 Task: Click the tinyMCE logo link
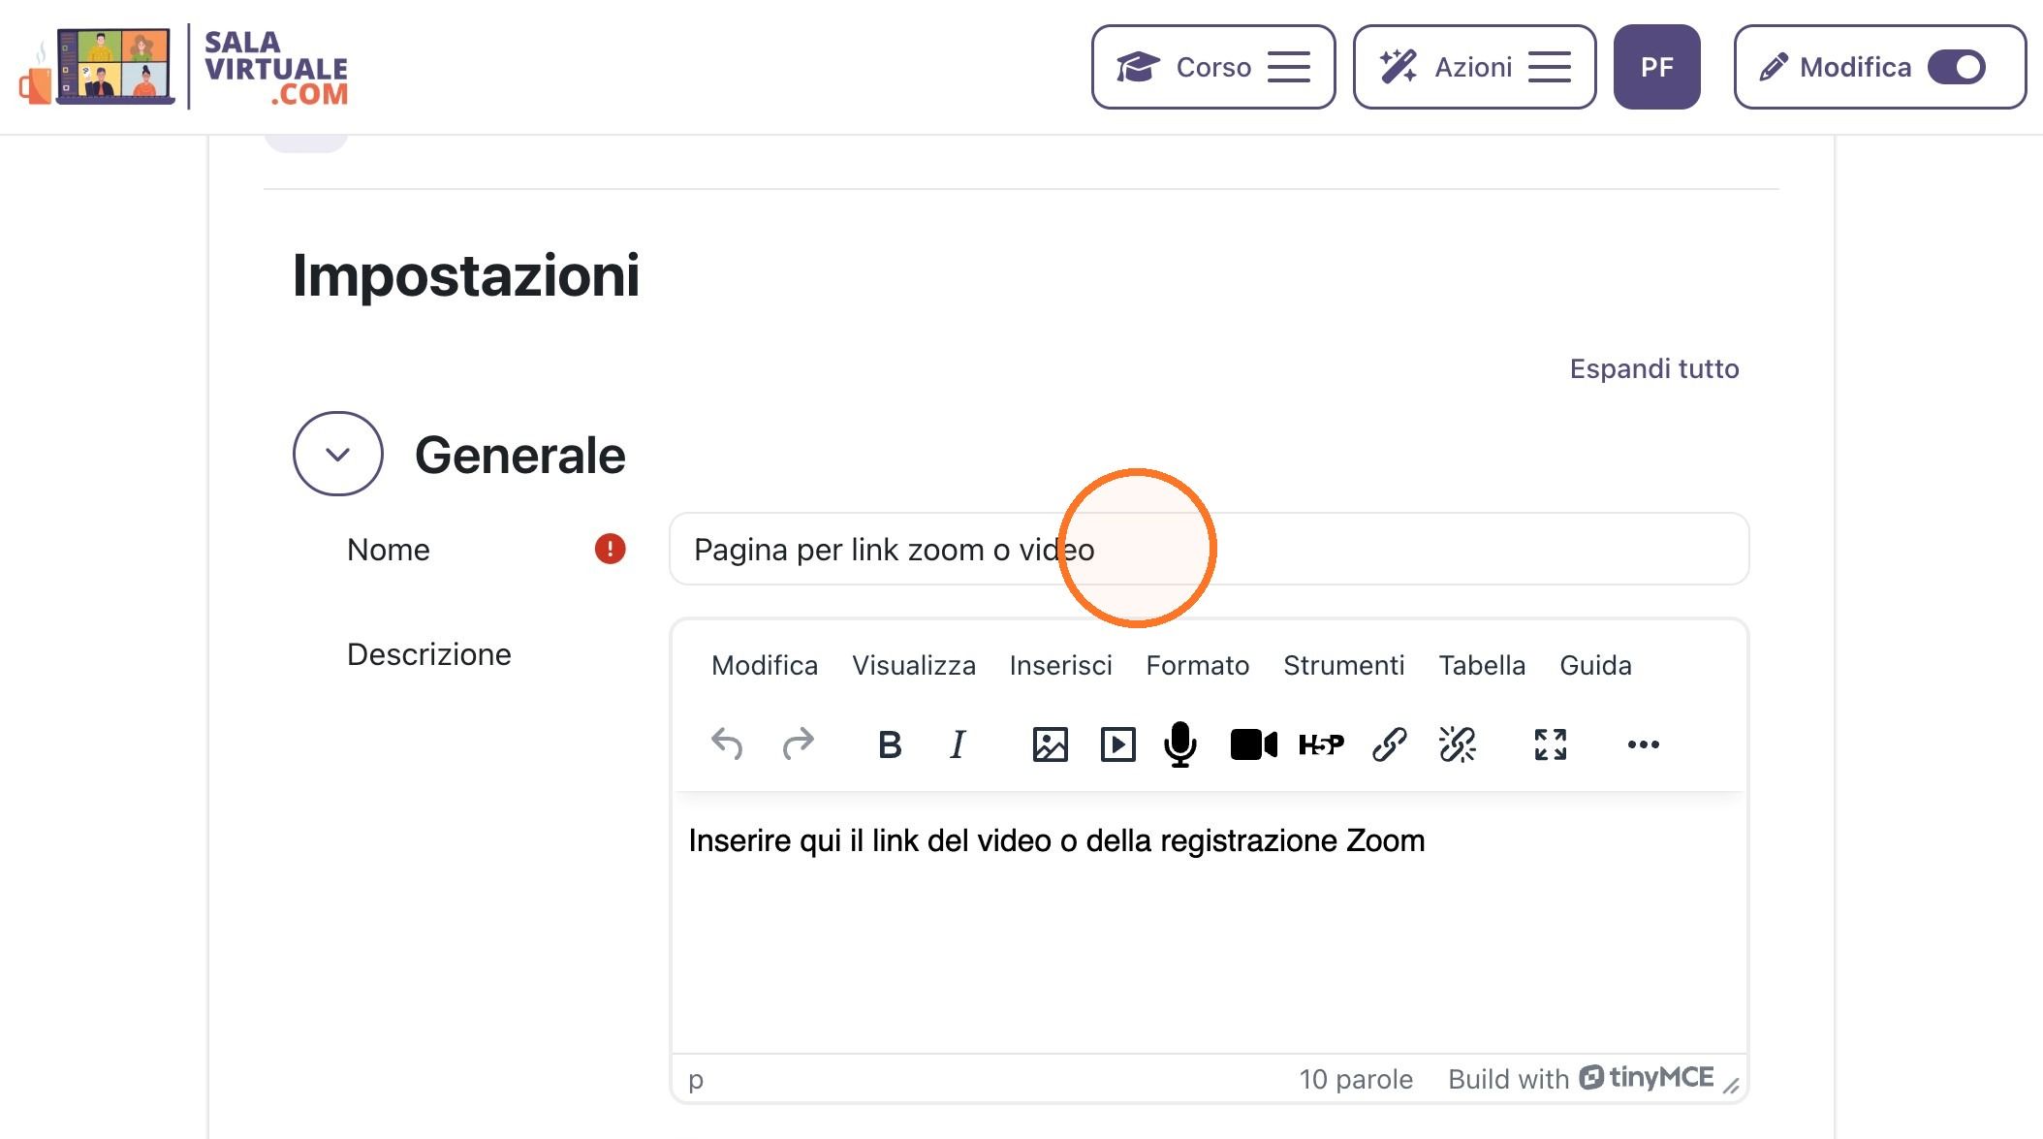[x=1647, y=1078]
